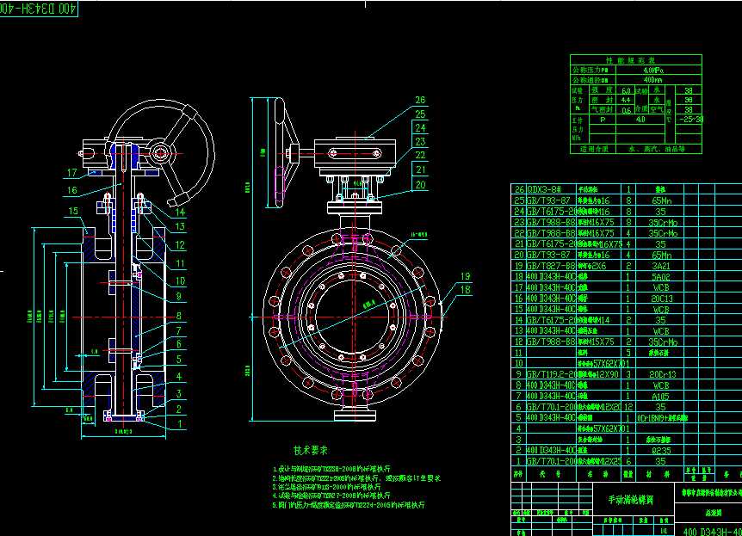This screenshot has height=536, width=742.
Task: Select technical requirement line 3 text
Action: 326,487
